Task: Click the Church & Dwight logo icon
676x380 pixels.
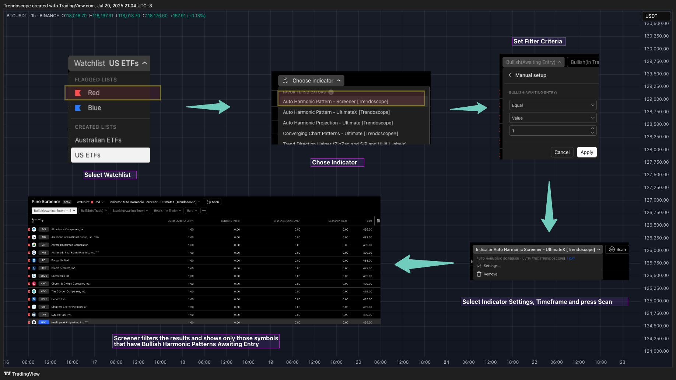Action: click(34, 284)
